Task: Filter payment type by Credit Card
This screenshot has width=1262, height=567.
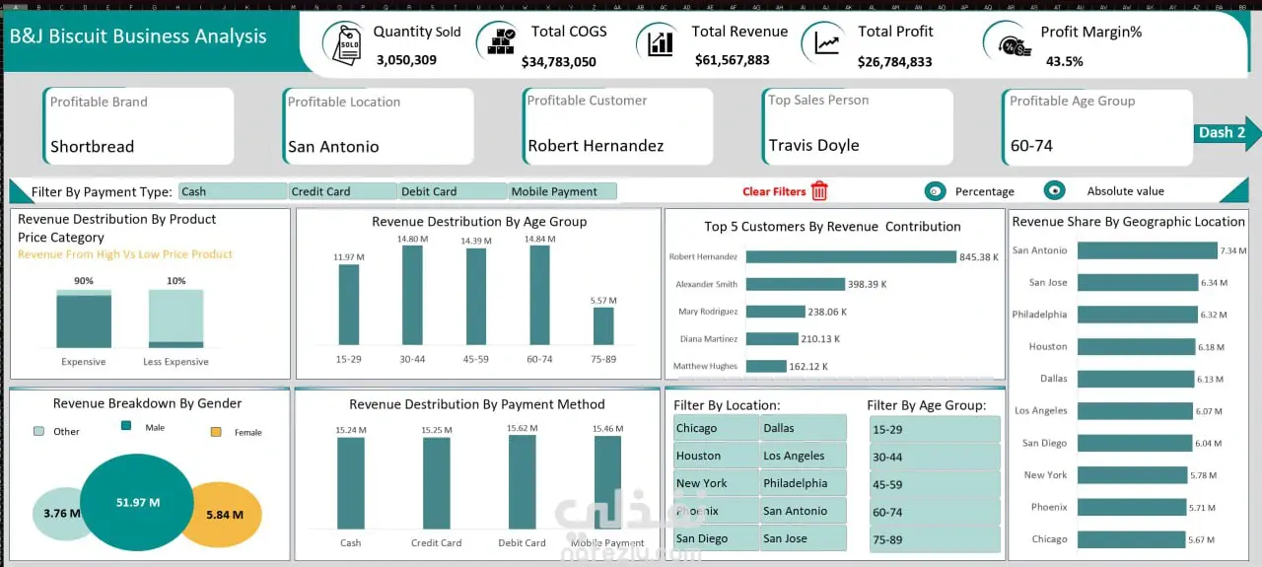Action: [342, 191]
